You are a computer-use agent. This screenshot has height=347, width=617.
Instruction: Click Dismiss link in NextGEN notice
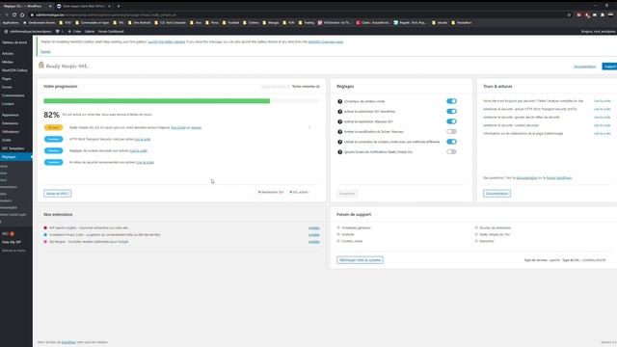45,51
